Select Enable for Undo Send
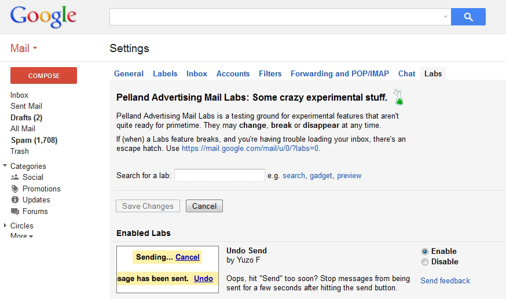This screenshot has height=299, width=506. [x=425, y=252]
